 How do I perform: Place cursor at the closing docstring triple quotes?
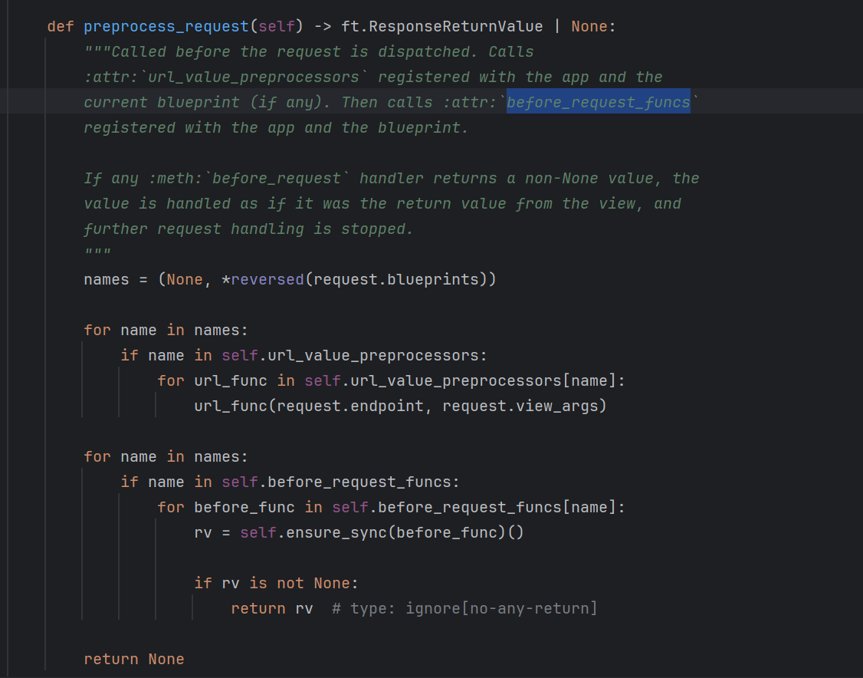(97, 254)
